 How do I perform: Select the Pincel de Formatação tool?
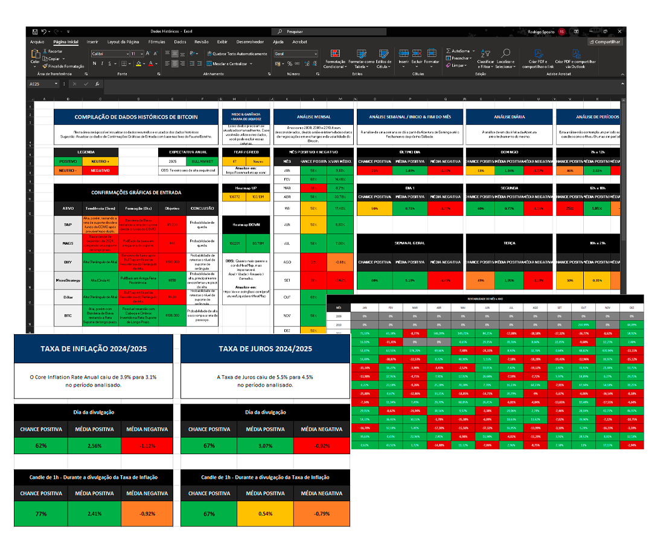pyautogui.click(x=65, y=66)
